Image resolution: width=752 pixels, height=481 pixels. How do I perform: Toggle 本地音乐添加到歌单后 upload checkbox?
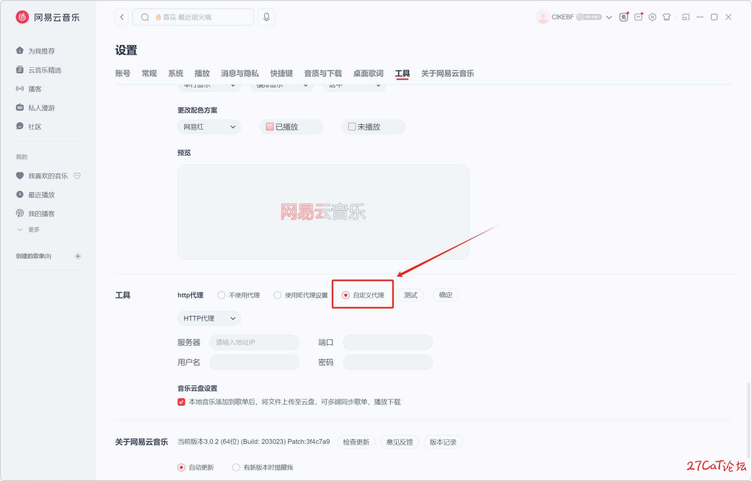click(x=181, y=402)
